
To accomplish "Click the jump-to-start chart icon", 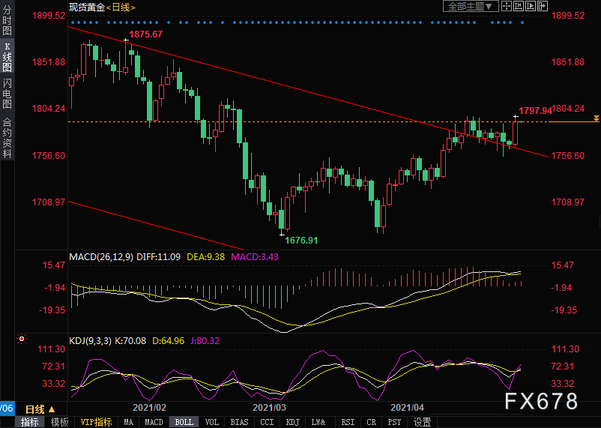I will (x=519, y=6).
